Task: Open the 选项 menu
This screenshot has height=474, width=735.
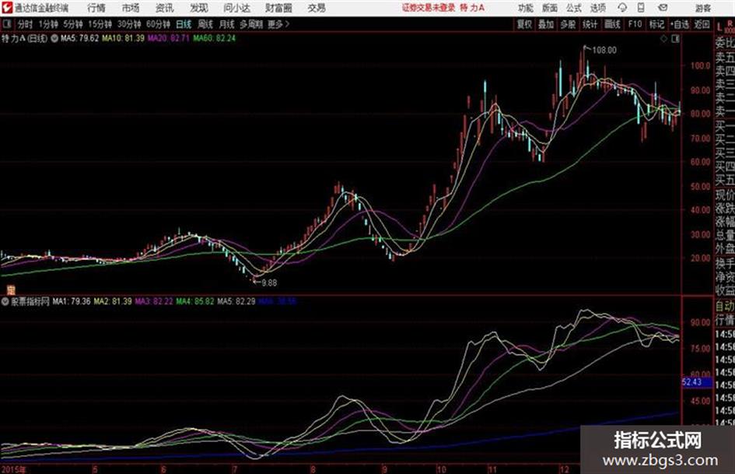Action: (x=597, y=8)
